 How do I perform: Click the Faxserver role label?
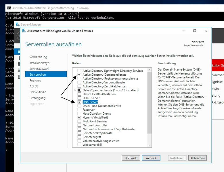[x=89, y=110]
